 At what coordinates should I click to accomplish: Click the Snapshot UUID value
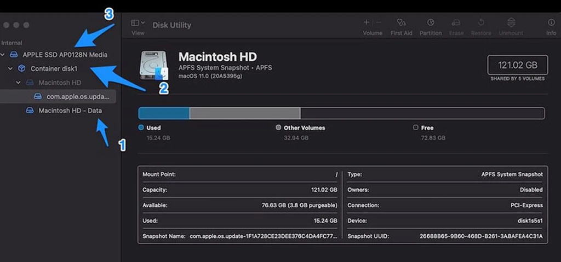[481, 236]
